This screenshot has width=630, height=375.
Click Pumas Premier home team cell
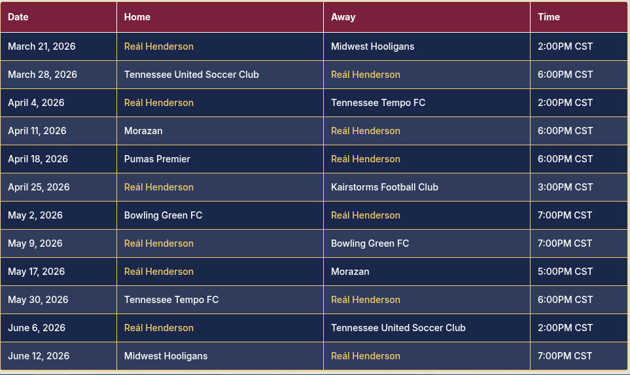(x=157, y=159)
